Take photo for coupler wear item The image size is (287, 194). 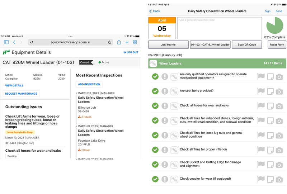coord(279,179)
